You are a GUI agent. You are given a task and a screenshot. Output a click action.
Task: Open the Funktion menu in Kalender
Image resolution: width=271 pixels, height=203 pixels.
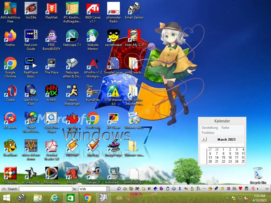click(x=208, y=133)
